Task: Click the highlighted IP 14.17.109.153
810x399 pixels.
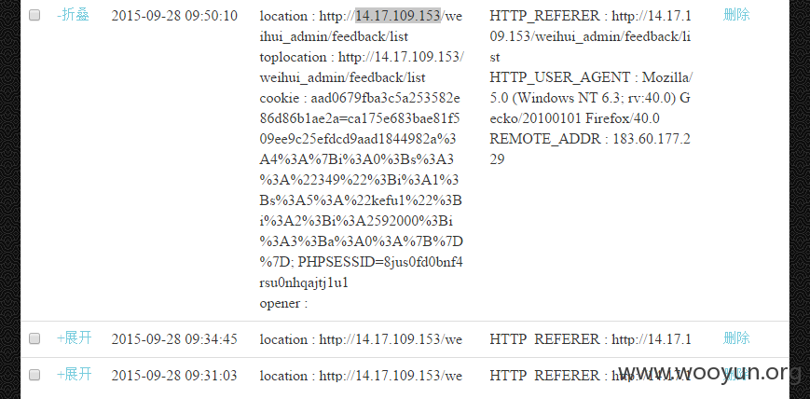Action: [x=398, y=16]
